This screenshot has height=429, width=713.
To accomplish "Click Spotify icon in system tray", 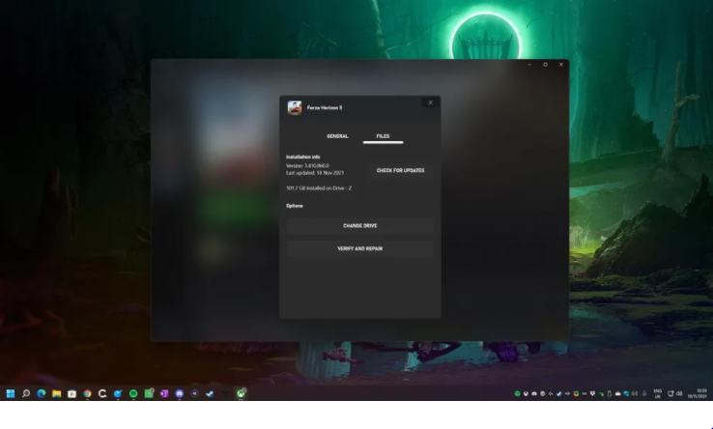I will [518, 393].
